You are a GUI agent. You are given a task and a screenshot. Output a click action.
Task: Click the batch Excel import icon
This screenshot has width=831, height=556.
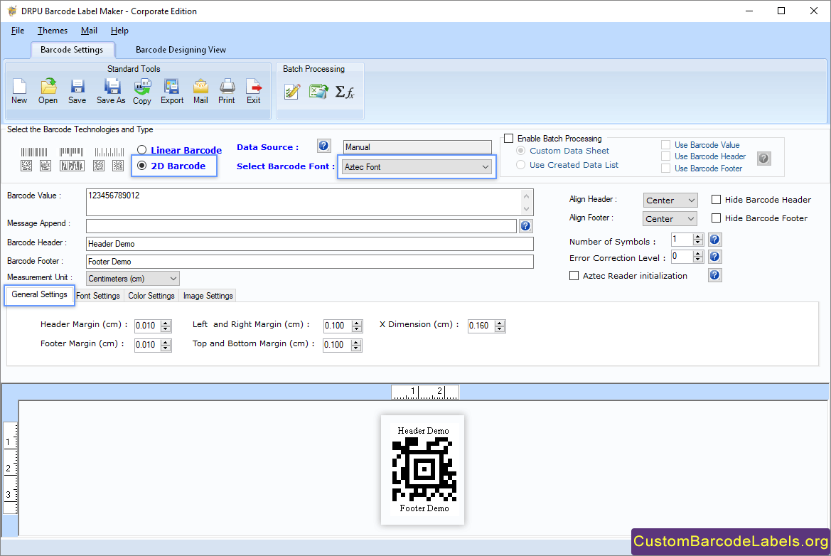coord(318,92)
